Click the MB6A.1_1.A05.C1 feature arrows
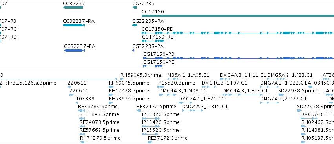This screenshot has width=334, height=144. point(173,79)
